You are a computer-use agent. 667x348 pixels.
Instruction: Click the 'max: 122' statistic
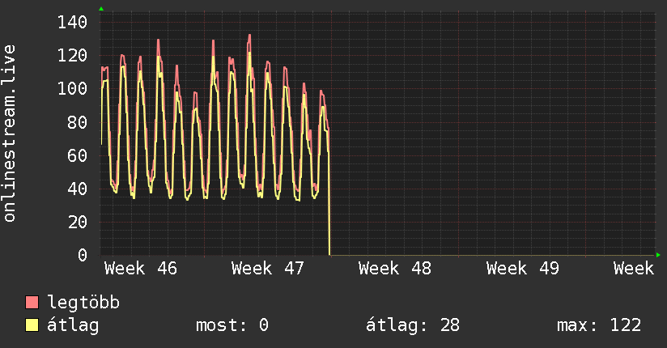599,325
